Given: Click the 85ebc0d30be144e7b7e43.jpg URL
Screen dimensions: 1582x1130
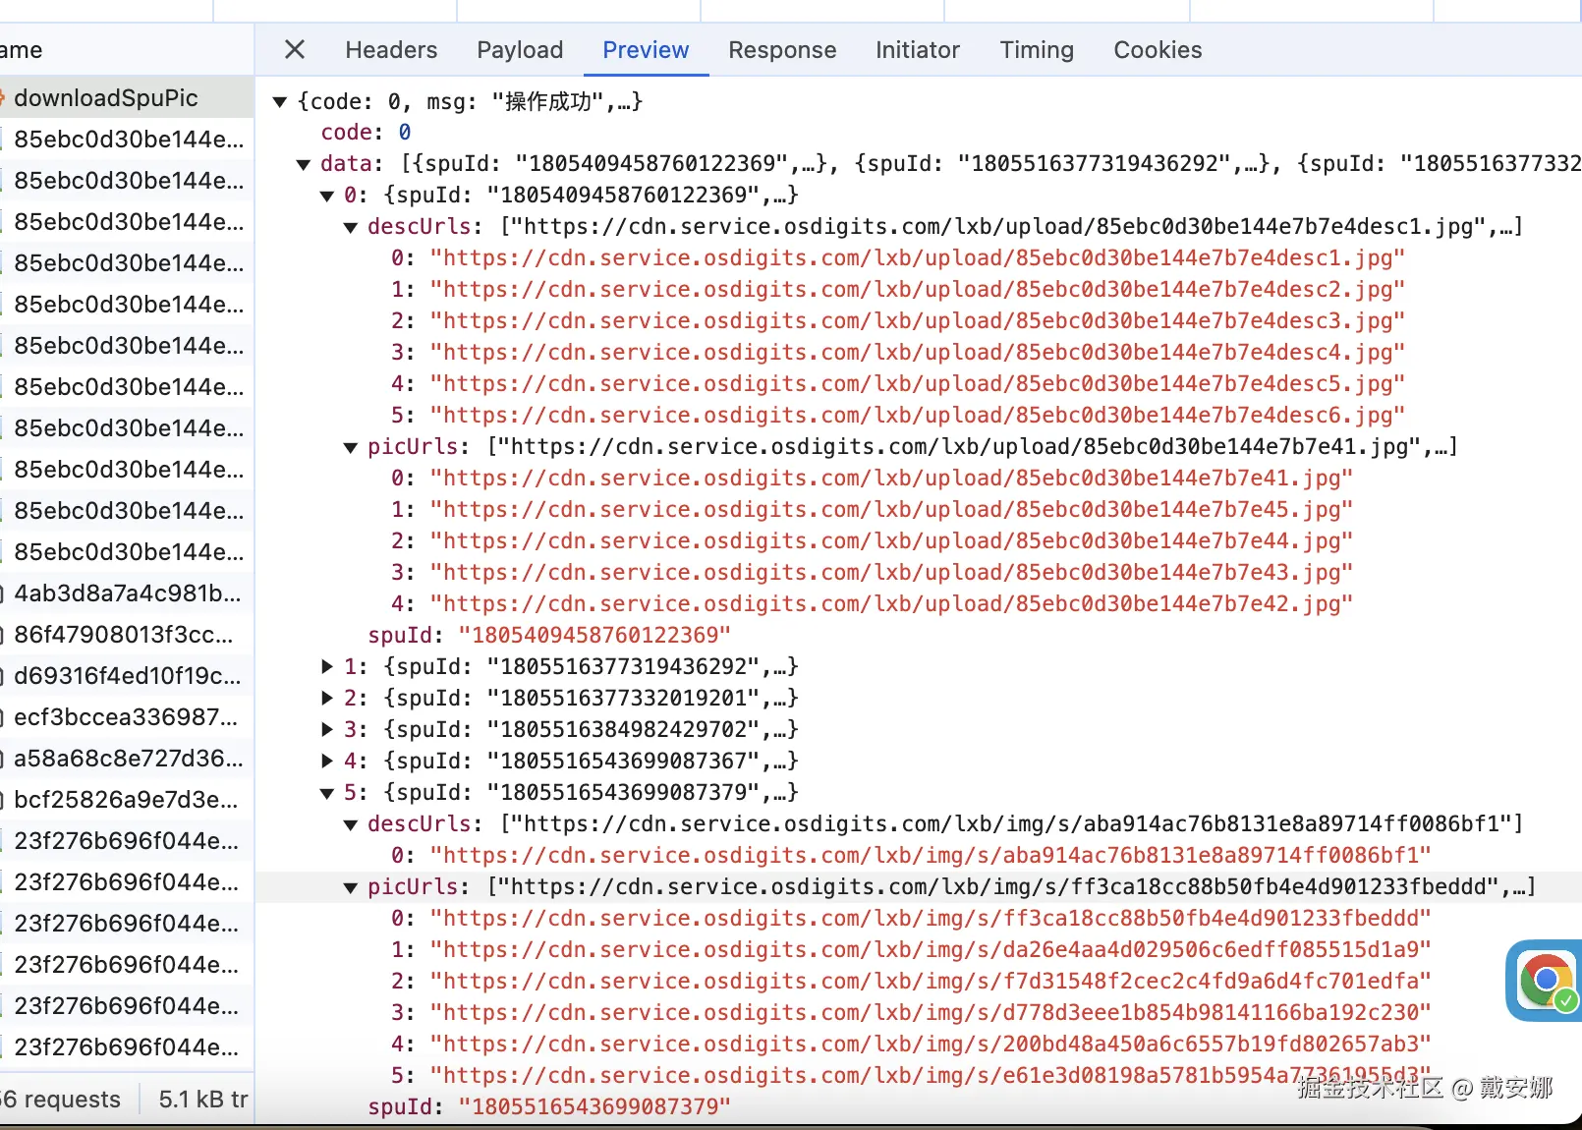Looking at the screenshot, I should tap(892, 572).
